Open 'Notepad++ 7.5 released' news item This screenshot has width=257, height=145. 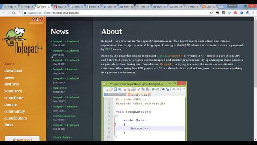click(65, 69)
